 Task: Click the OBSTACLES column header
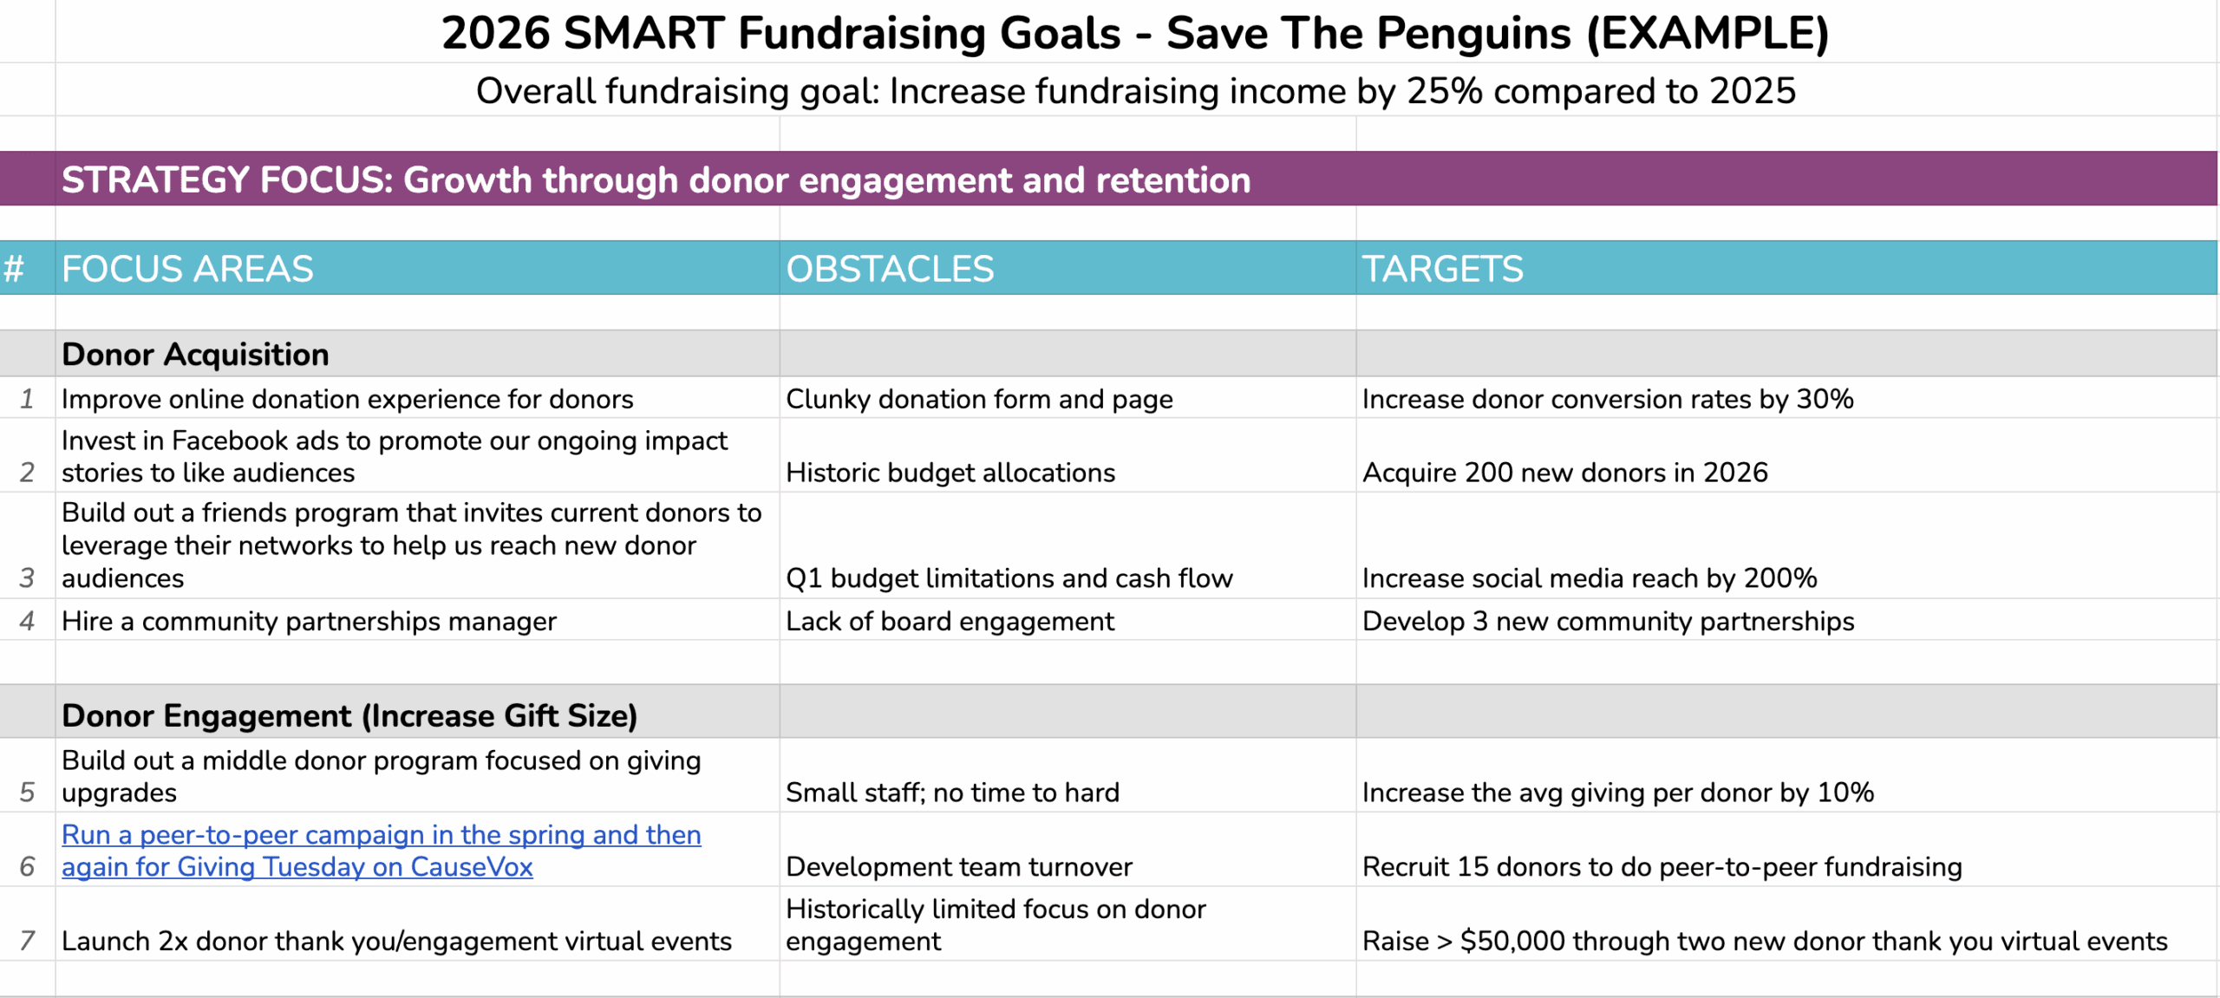[x=890, y=269]
